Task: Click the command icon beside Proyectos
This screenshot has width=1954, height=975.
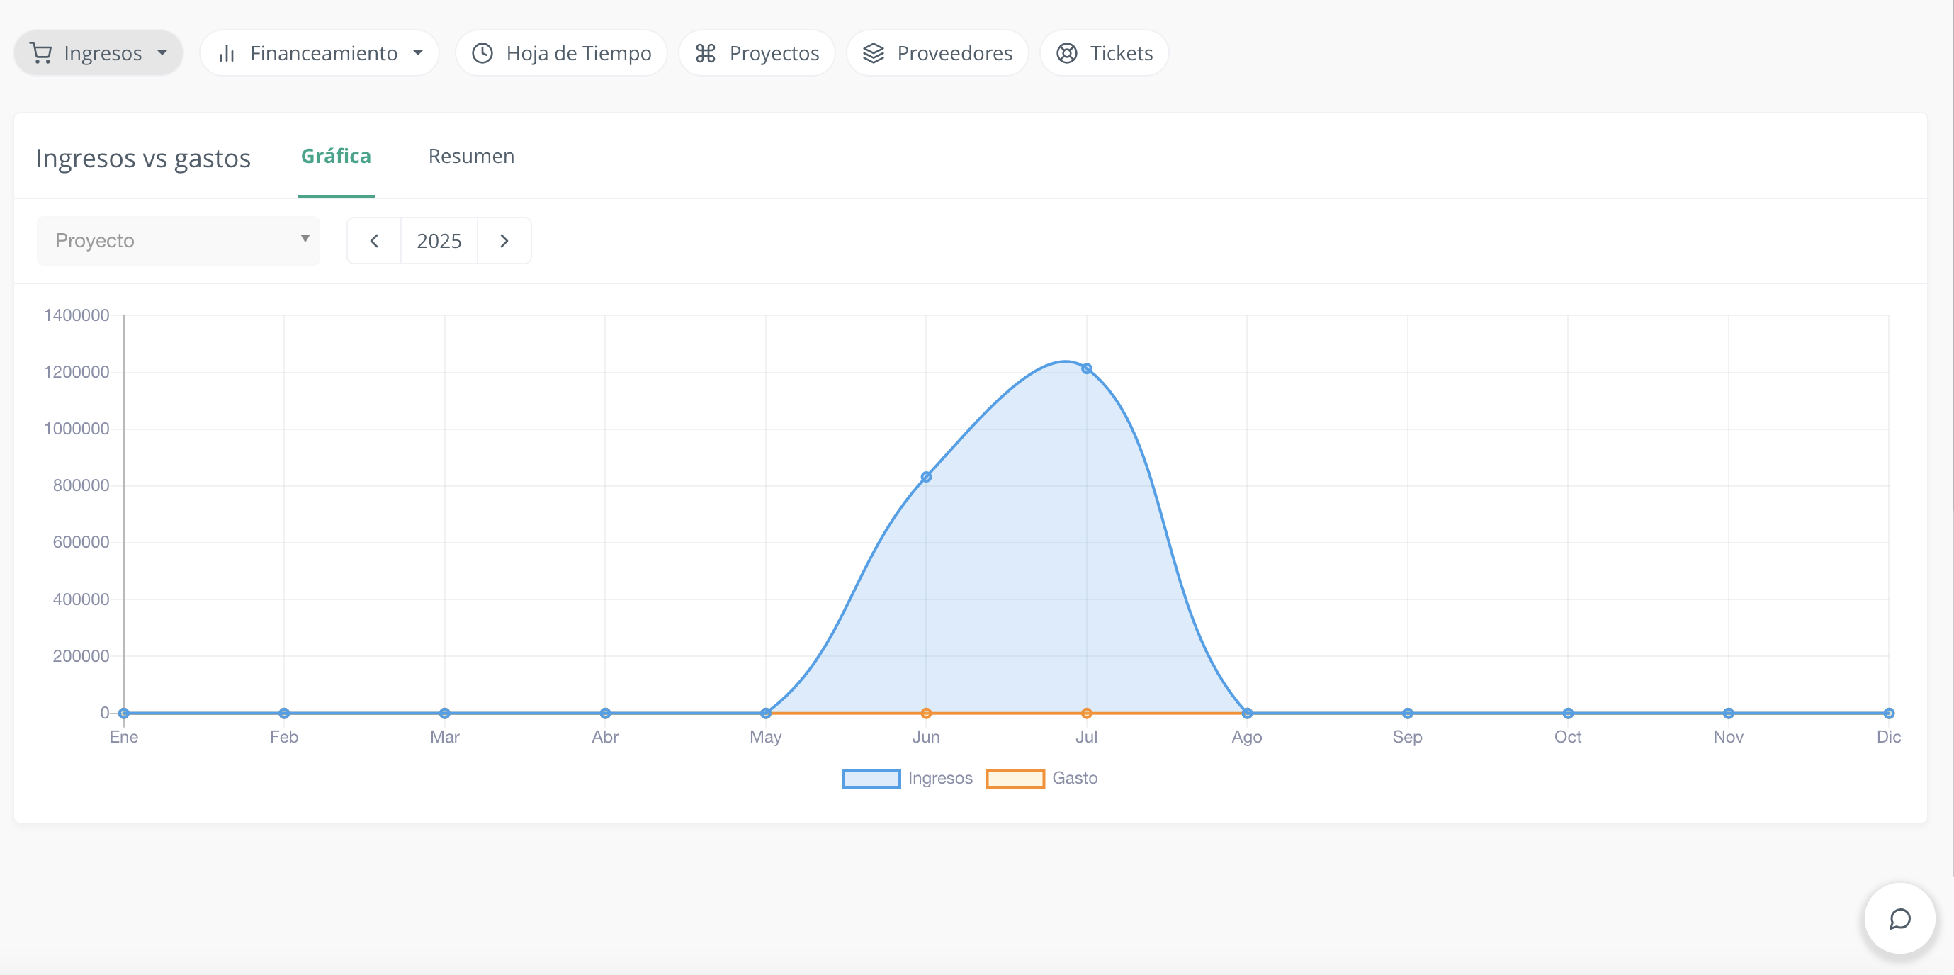Action: [706, 53]
